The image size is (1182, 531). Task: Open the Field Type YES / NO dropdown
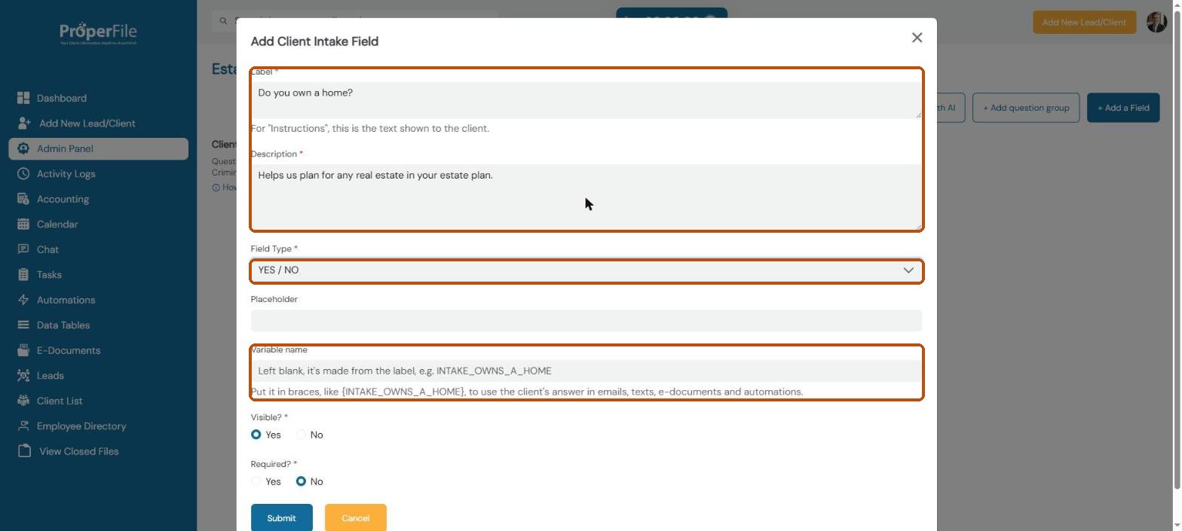pyautogui.click(x=586, y=270)
